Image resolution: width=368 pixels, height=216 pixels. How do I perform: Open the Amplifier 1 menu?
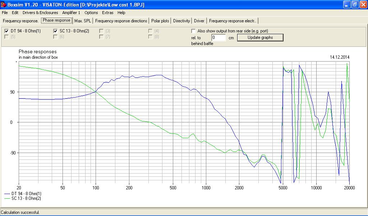click(x=71, y=13)
